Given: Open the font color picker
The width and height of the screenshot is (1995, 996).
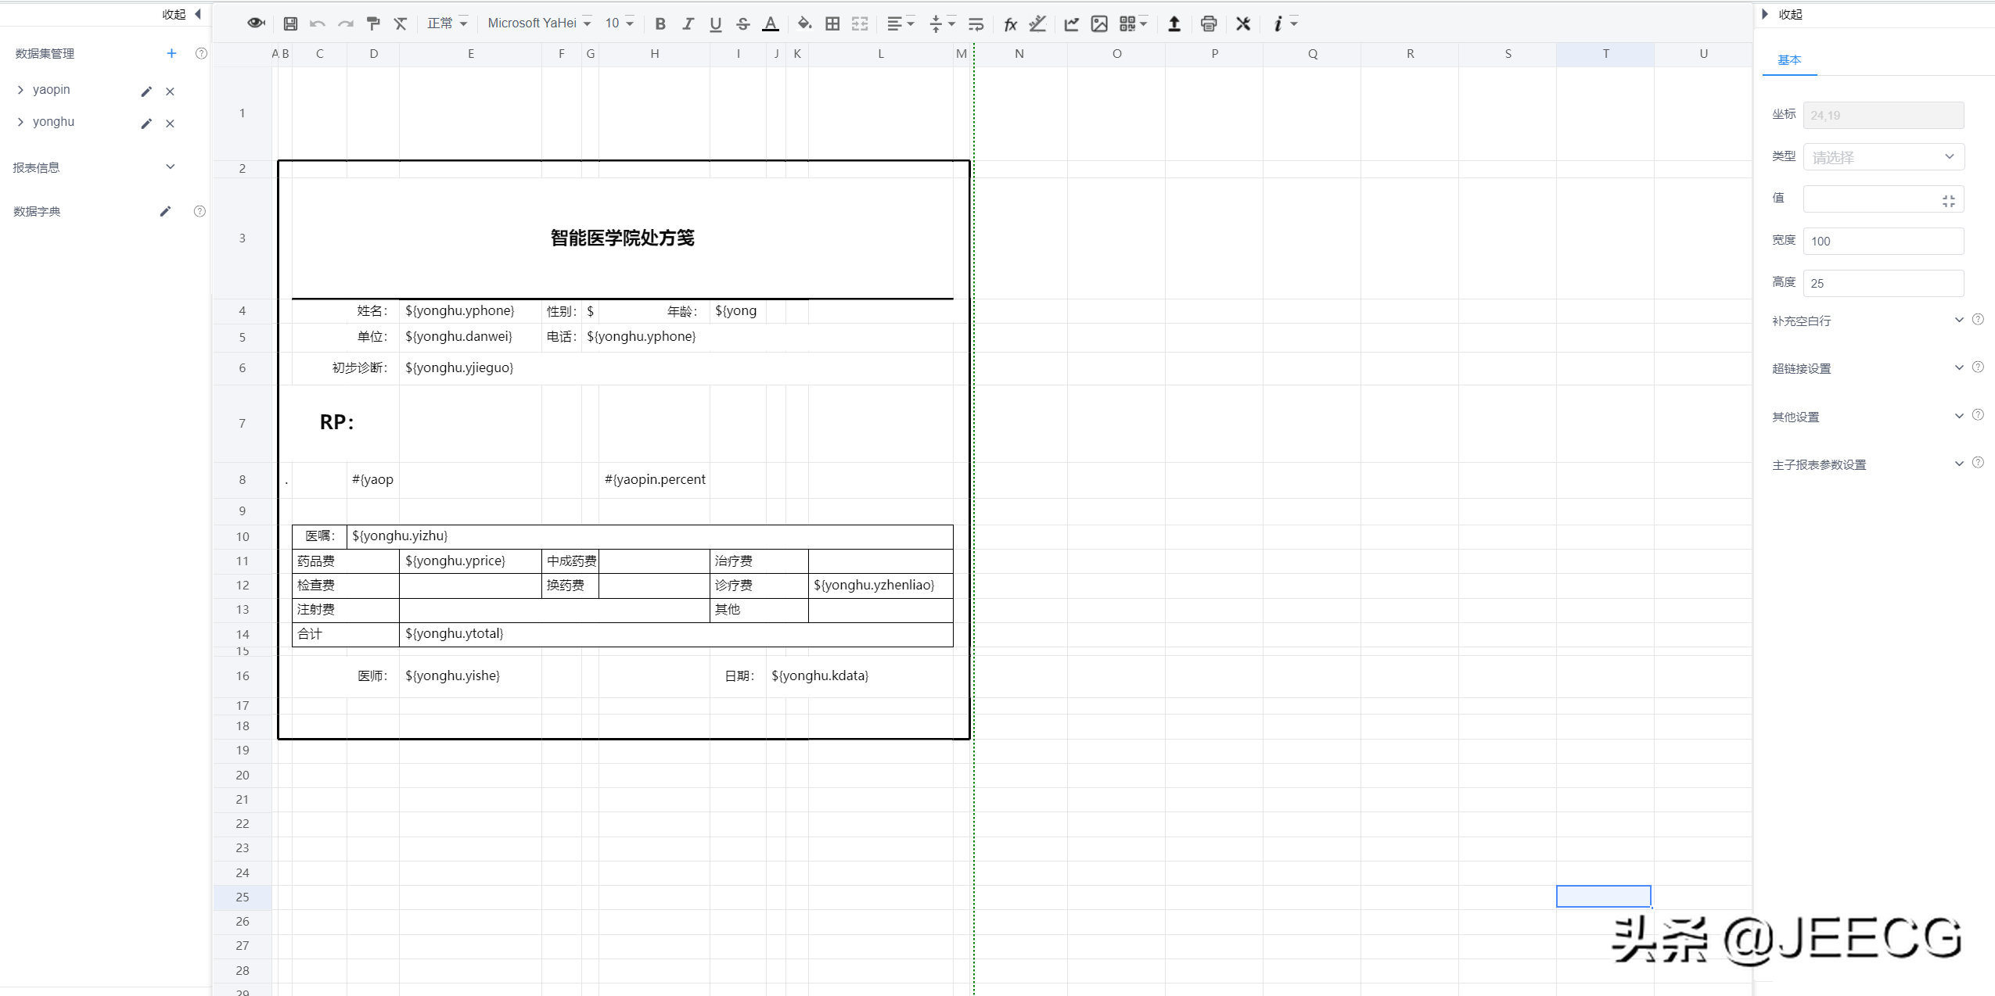Looking at the screenshot, I should point(771,23).
